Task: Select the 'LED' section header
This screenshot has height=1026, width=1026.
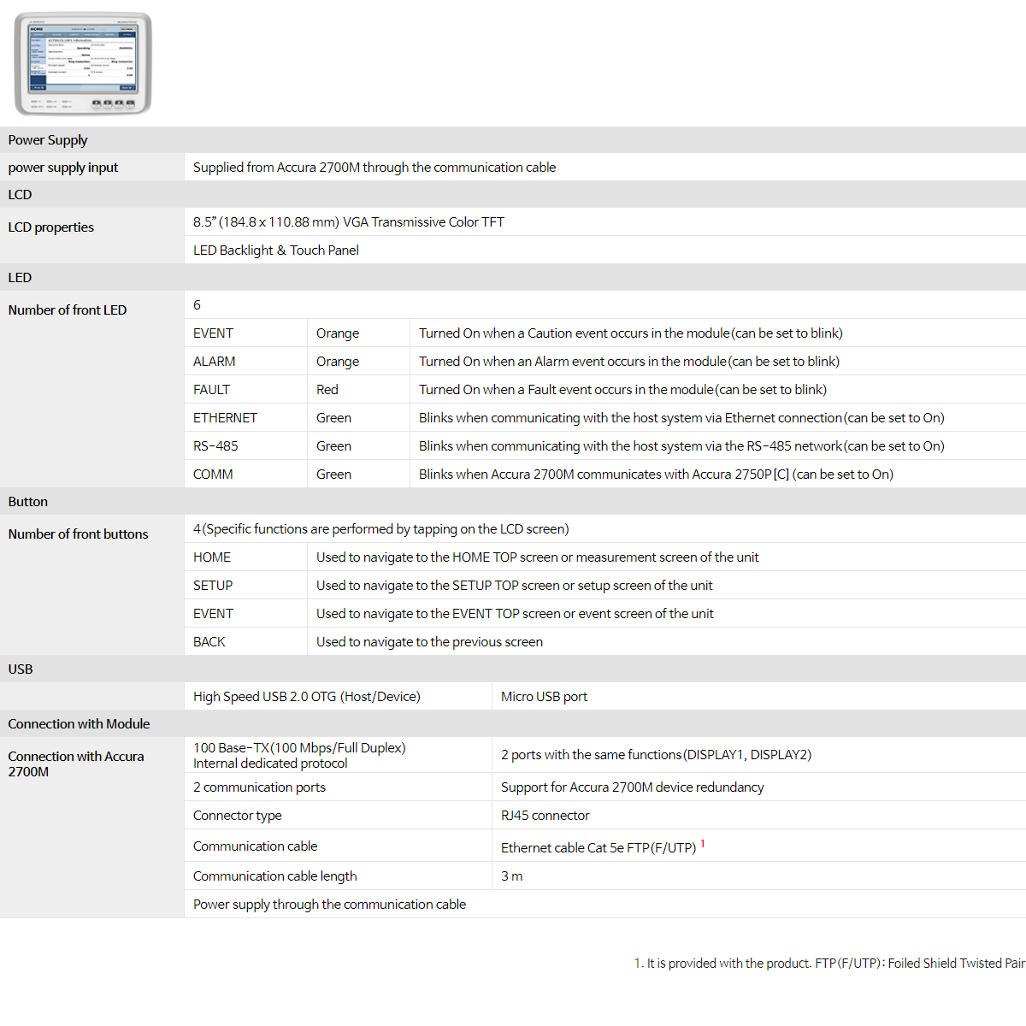Action: tap(20, 278)
